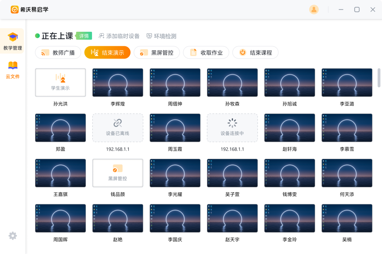This screenshot has height=254, width=382.
Task: Click the 正在上课 status heading
Action: pos(57,36)
